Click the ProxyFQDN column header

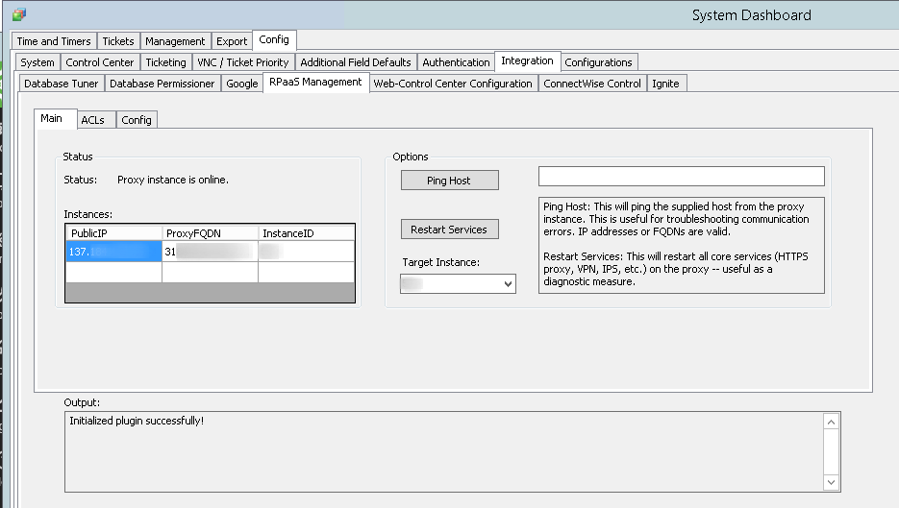tap(210, 233)
